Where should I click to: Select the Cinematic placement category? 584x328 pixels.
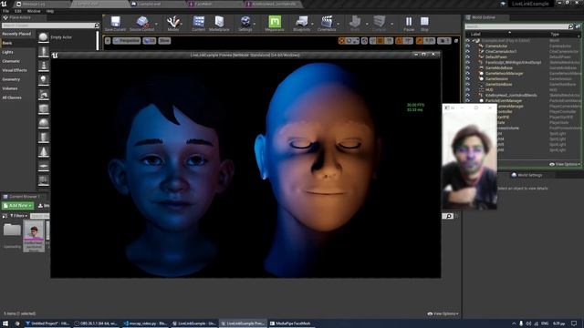(x=11, y=61)
